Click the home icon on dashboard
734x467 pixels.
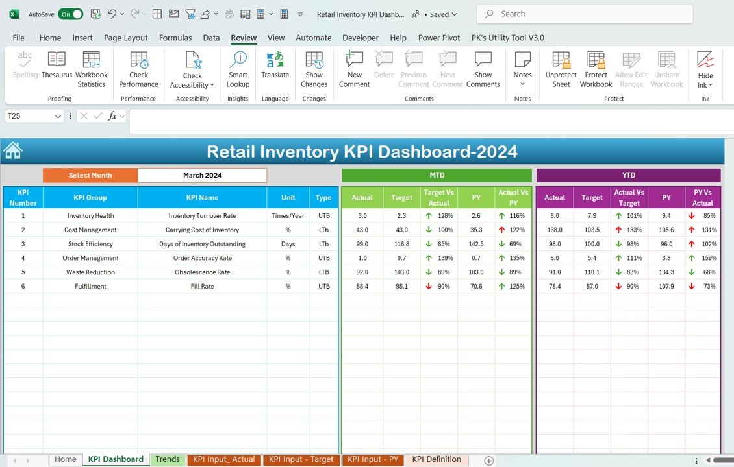(x=12, y=151)
